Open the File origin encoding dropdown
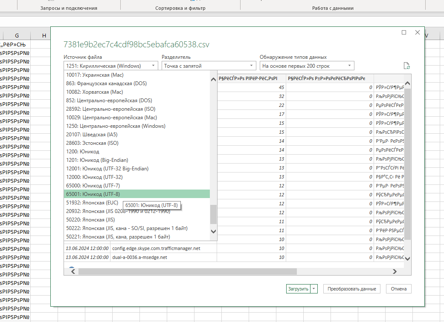Viewport: 444px width, 322px height. (x=111, y=66)
